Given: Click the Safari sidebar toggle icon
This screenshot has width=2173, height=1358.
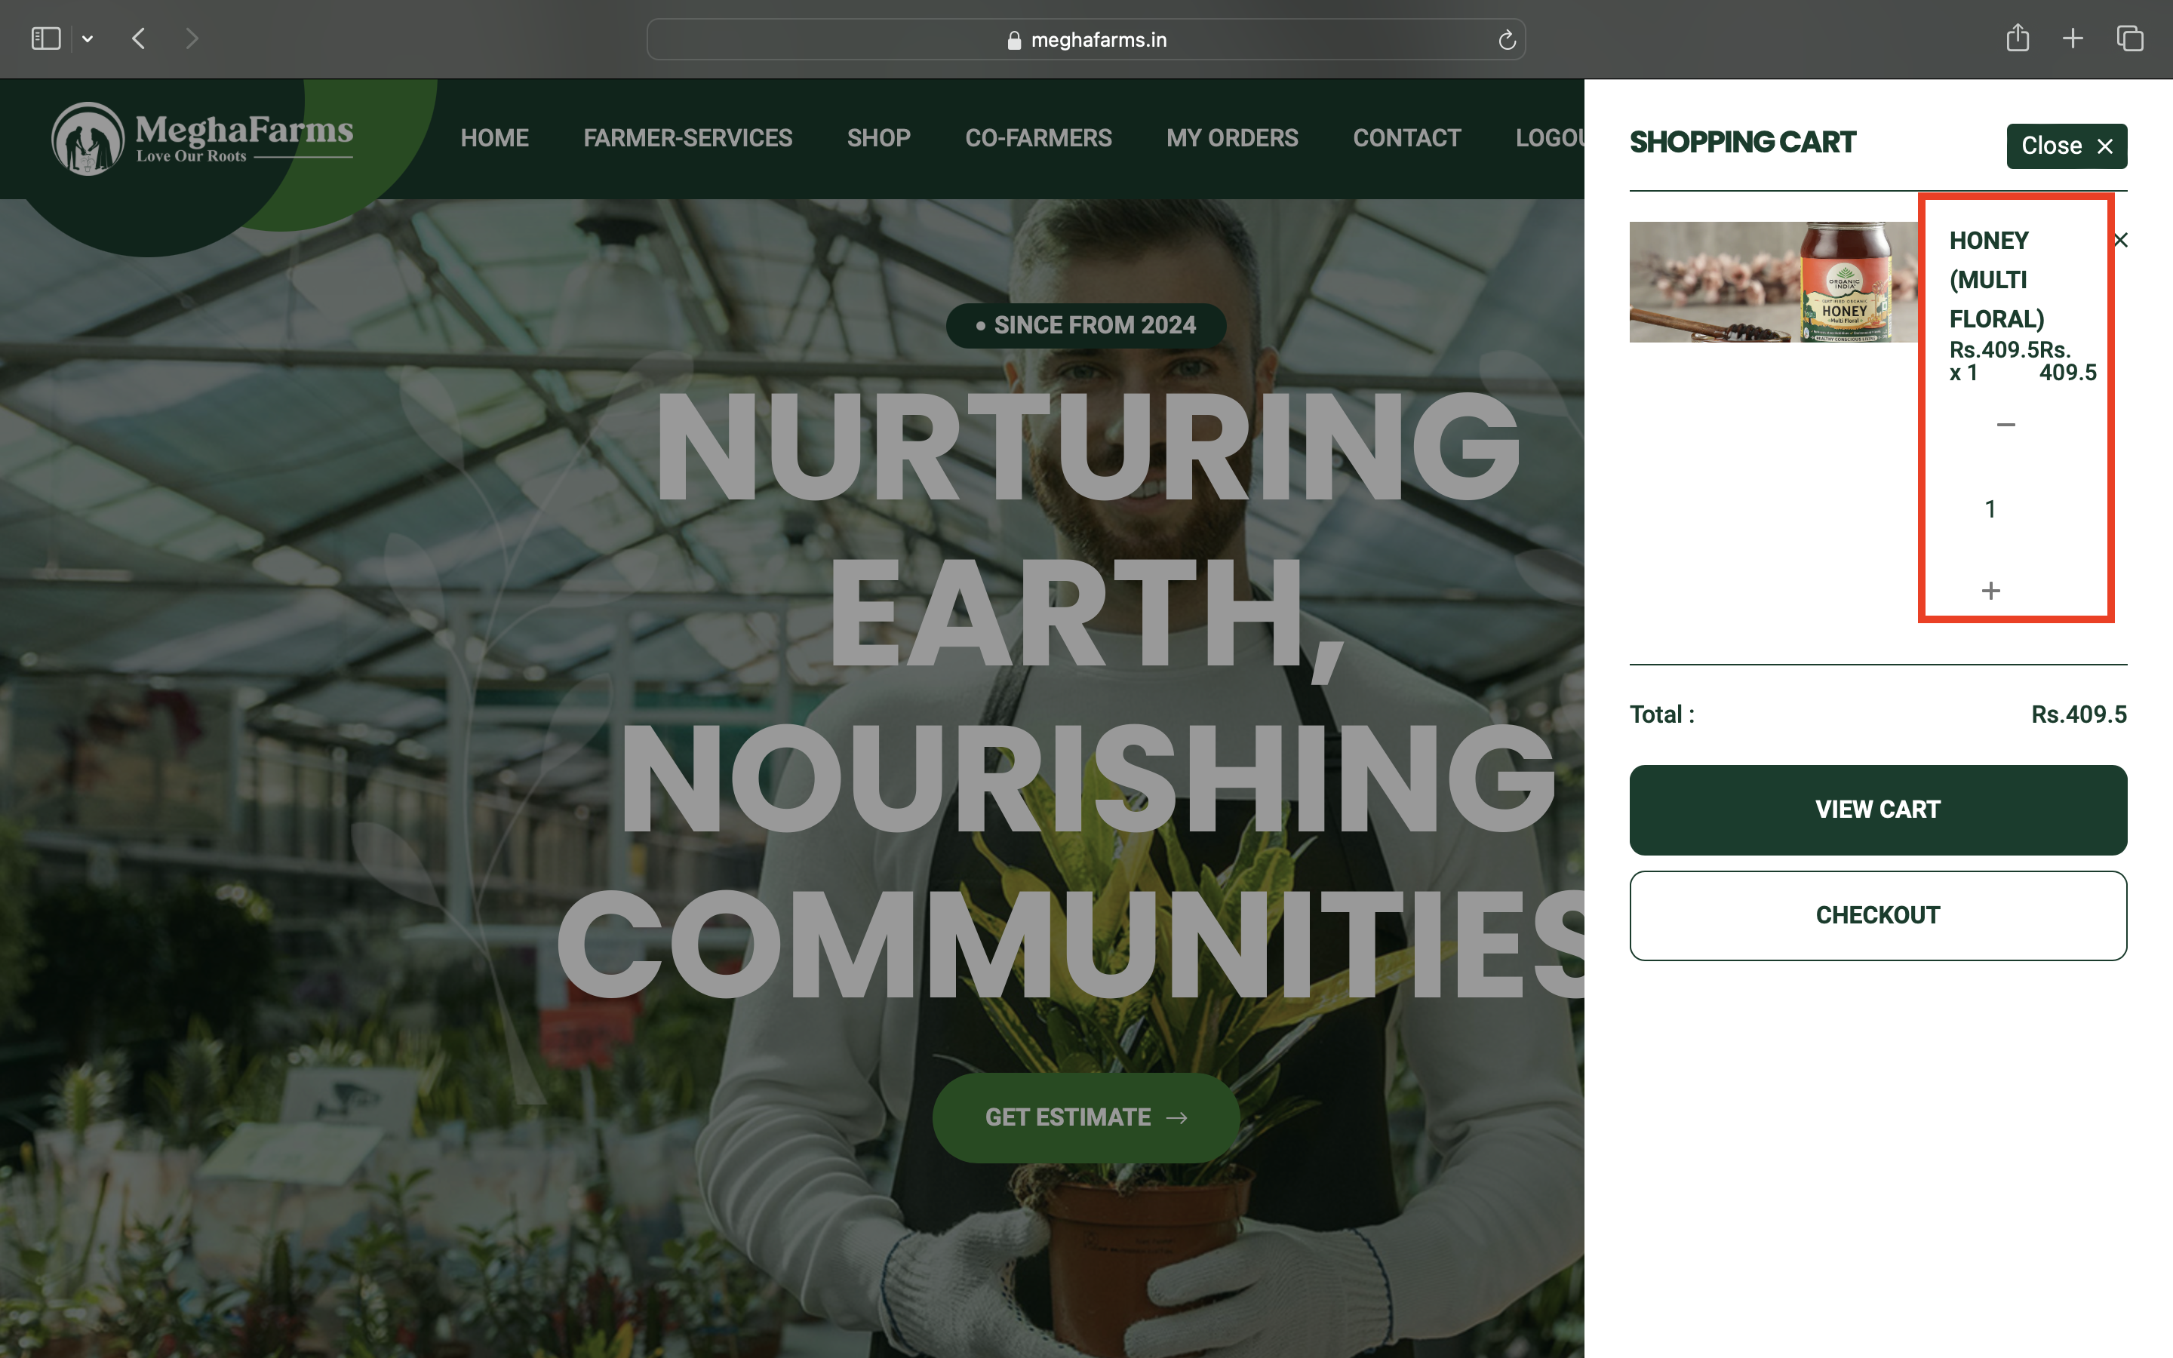Looking at the screenshot, I should coord(46,38).
